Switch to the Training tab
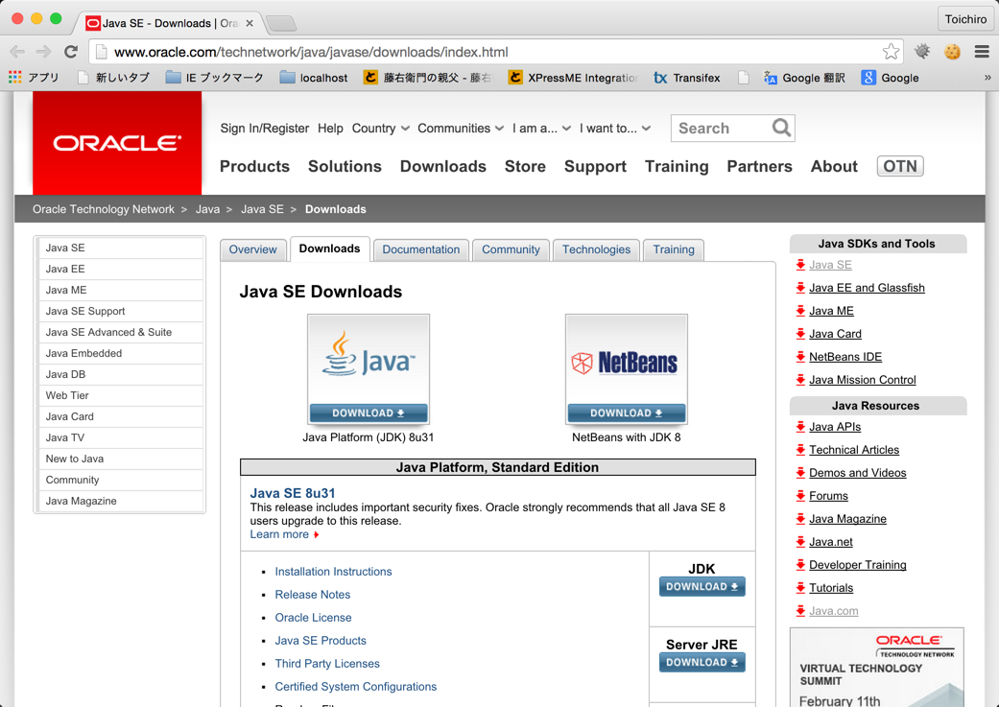The image size is (999, 707). pyautogui.click(x=674, y=249)
